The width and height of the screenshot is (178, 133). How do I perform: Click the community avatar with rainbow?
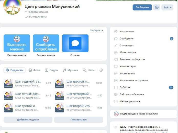pos(12,7)
